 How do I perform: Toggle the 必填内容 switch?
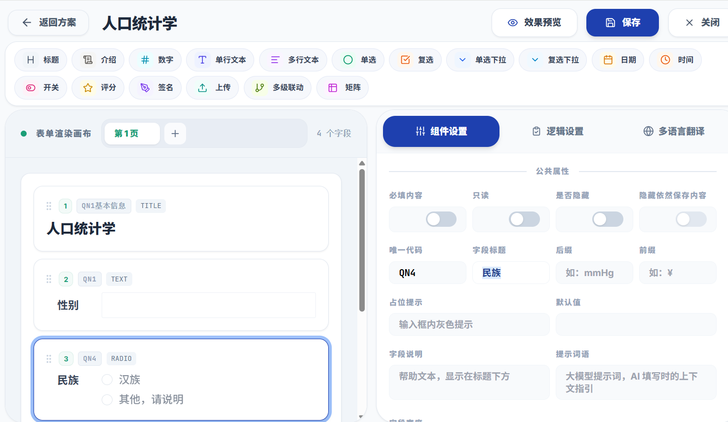pos(441,219)
